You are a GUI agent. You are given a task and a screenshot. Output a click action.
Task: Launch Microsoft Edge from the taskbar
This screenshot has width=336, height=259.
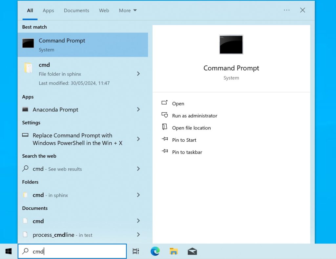[155, 251]
